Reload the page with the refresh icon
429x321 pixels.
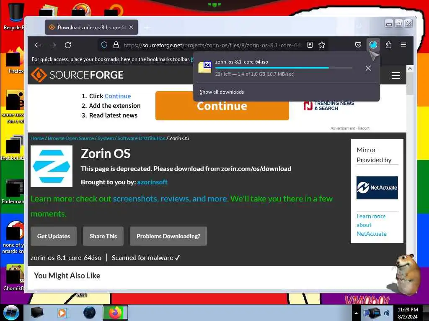click(x=68, y=45)
